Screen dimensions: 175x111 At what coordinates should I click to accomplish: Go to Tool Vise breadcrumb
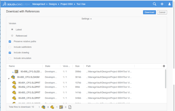pyautogui.click(x=81, y=4)
